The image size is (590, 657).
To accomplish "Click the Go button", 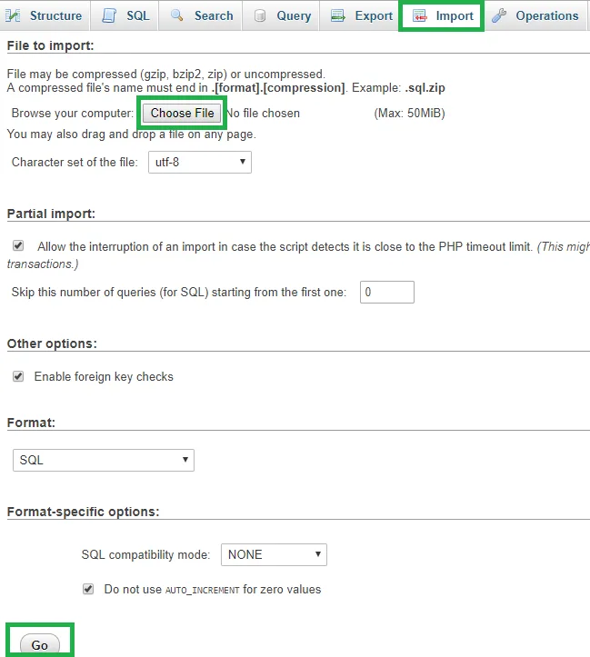I will pyautogui.click(x=40, y=644).
